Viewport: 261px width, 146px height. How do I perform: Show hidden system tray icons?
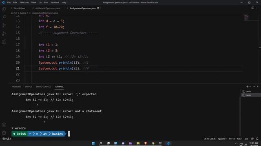[x=237, y=144]
